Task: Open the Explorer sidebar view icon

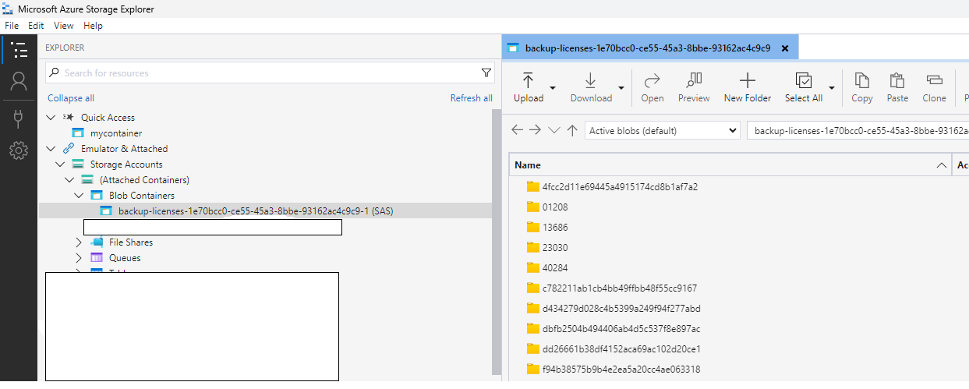Action: [x=19, y=51]
